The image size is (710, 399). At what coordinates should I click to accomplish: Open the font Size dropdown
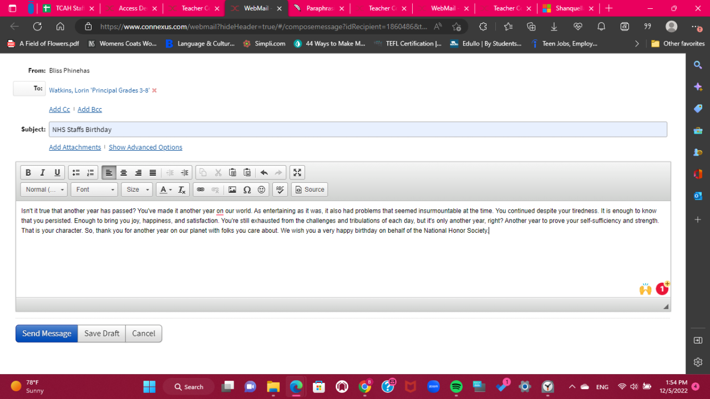point(136,190)
